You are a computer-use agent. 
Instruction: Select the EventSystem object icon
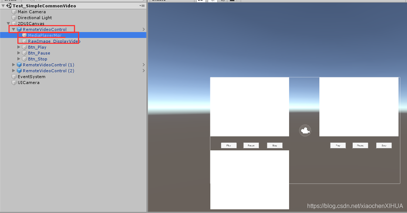pyautogui.click(x=14, y=76)
